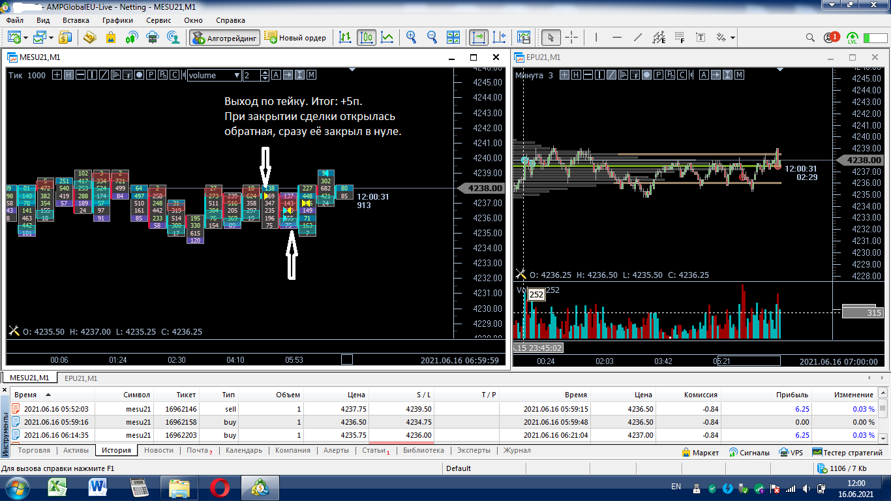The image size is (891, 501).
Task: Click the 315 volume level marker
Action: click(x=862, y=313)
